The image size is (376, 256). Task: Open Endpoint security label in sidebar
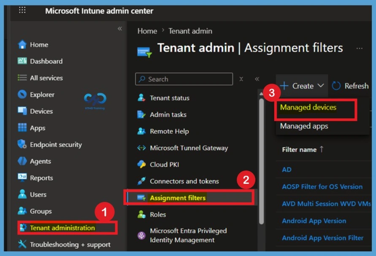pyautogui.click(x=56, y=145)
